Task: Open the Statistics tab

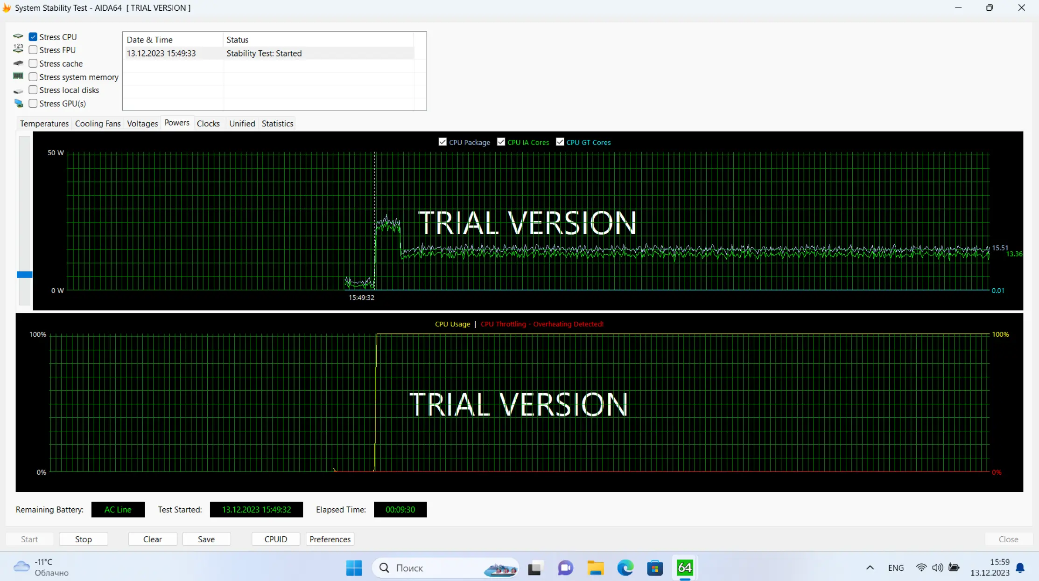Action: (277, 124)
